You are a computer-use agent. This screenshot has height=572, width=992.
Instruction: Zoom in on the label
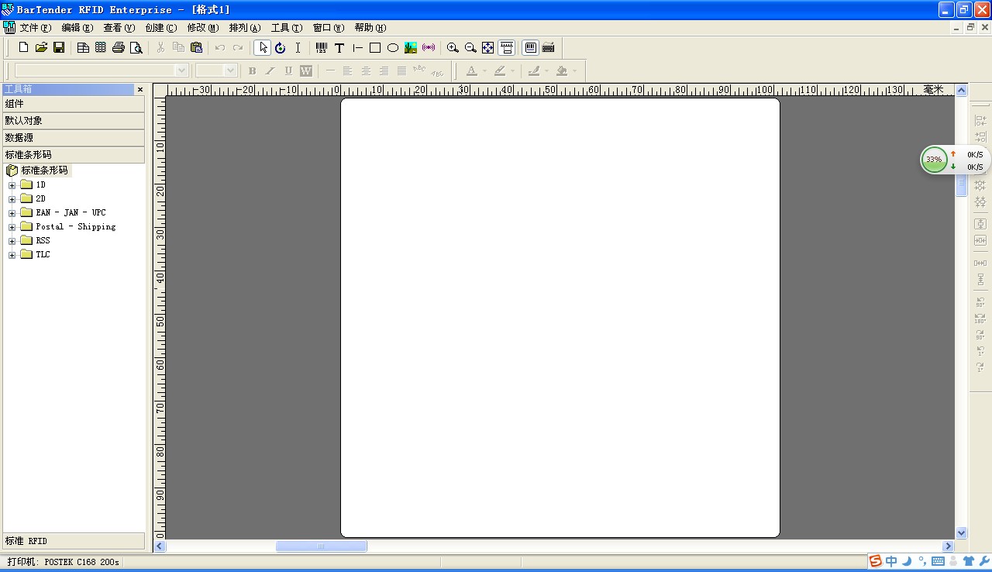(x=453, y=47)
